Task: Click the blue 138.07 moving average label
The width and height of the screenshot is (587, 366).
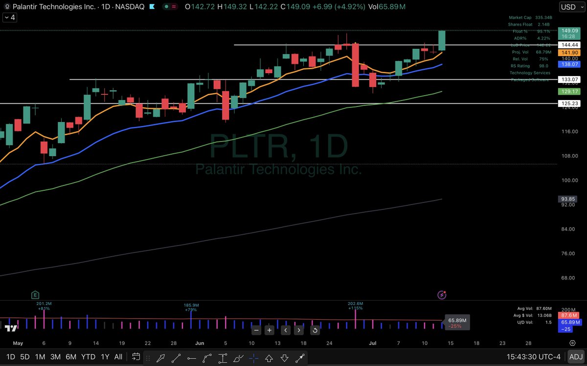Action: 570,64
